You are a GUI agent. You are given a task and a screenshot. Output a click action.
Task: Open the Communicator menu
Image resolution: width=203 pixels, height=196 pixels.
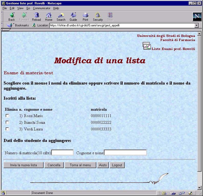[41, 8]
